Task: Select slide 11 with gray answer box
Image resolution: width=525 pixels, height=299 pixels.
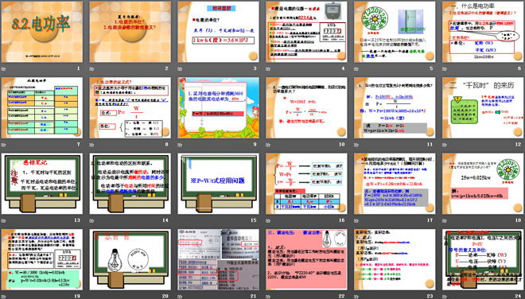Action: [395, 108]
